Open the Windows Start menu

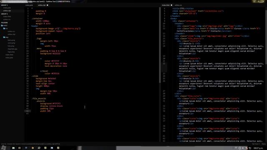tap(4, 148)
